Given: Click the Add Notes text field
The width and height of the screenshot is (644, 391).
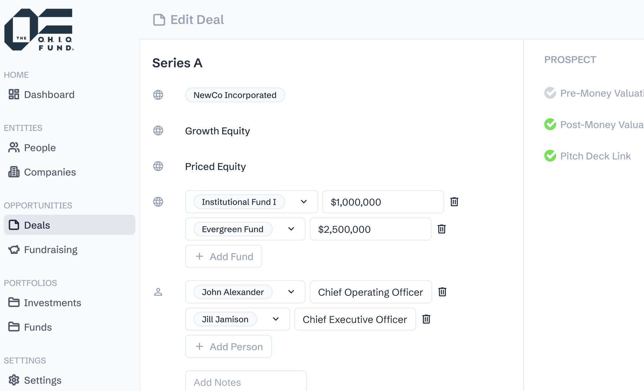Looking at the screenshot, I should click(246, 382).
